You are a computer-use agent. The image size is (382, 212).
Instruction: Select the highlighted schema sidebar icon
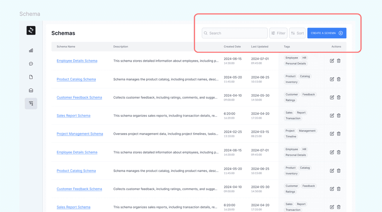[x=31, y=103]
